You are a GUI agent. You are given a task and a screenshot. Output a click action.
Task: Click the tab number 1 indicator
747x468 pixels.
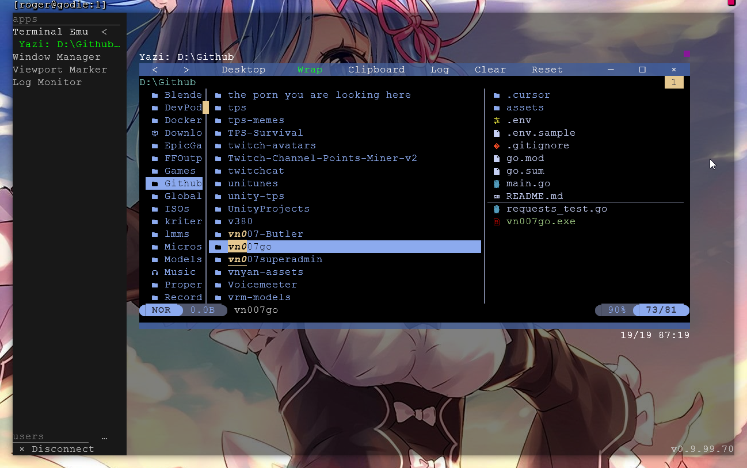(674, 82)
